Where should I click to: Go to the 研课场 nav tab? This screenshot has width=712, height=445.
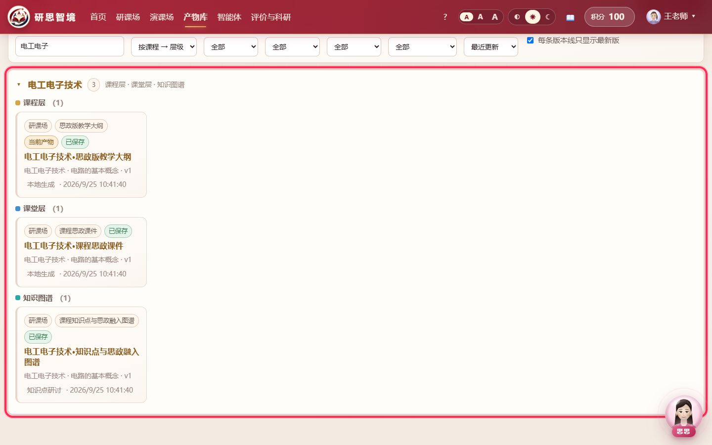tap(128, 17)
